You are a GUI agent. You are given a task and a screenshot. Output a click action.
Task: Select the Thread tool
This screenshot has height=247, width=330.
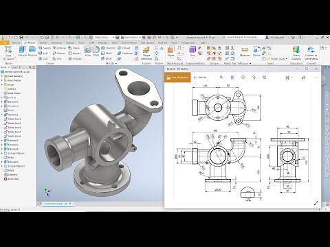coord(124,48)
